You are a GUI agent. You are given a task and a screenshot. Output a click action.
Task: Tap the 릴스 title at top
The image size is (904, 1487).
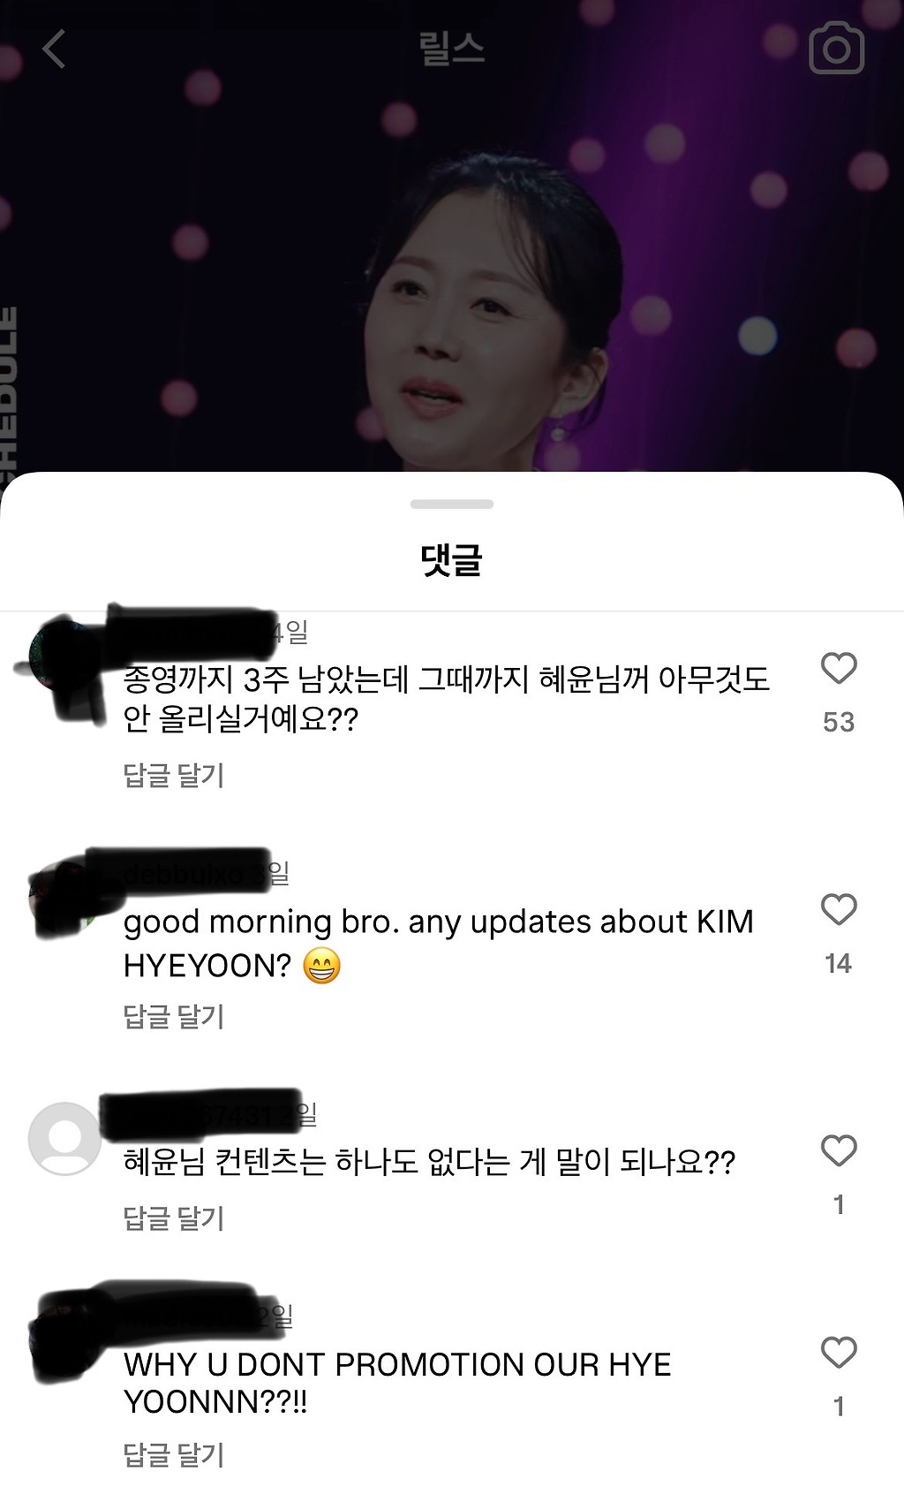[452, 49]
